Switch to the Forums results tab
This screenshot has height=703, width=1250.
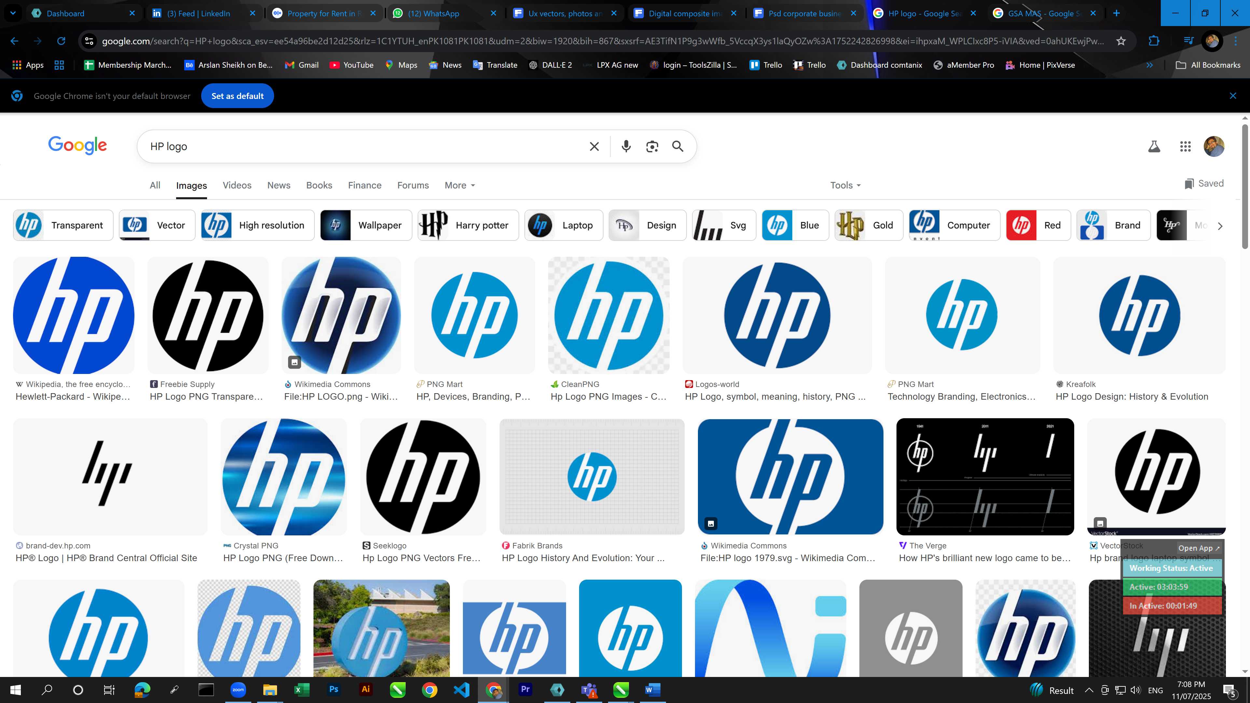(x=413, y=185)
